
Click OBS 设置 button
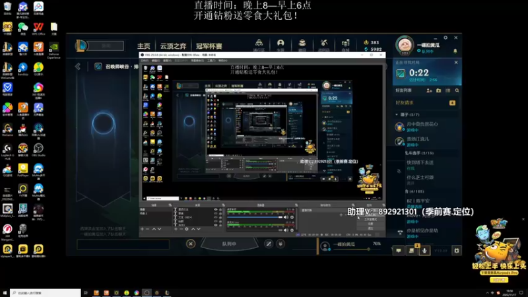[370, 224]
